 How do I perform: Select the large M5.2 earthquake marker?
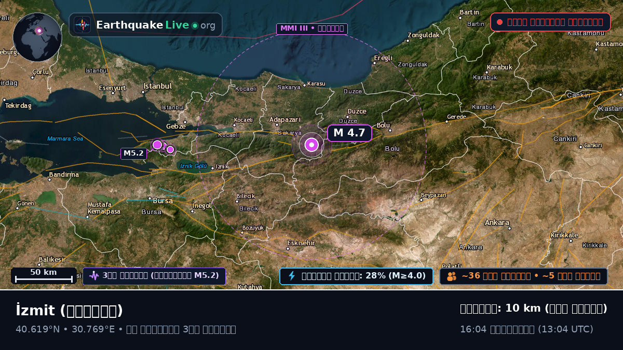pos(157,145)
